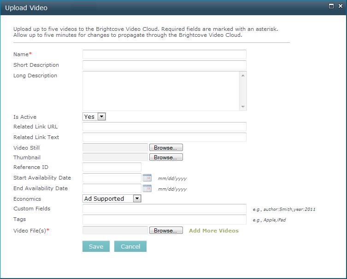Click the Related Link Text field
Image resolution: width=347 pixels, height=279 pixels.
(165, 137)
